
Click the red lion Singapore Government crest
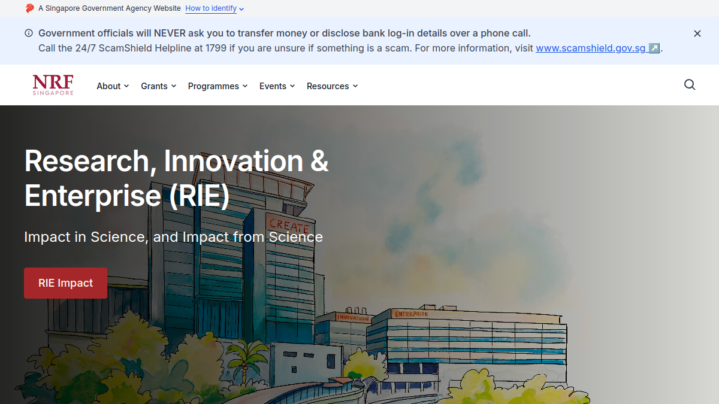30,8
